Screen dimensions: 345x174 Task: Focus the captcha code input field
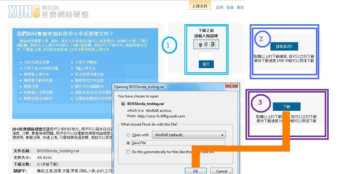[206, 55]
